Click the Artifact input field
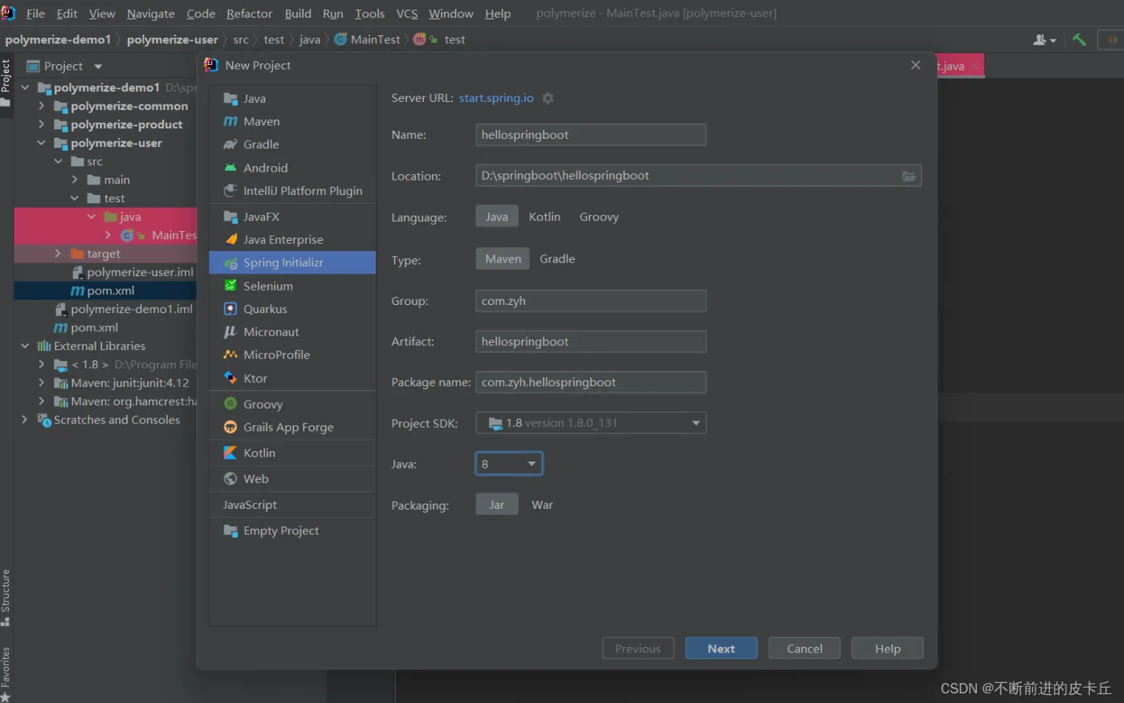The image size is (1124, 703). 591,341
